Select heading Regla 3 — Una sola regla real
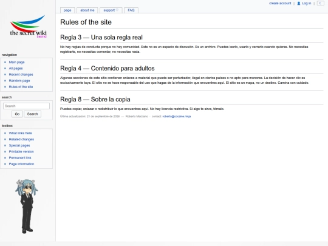Viewport: 328px width, 246px height. pyautogui.click(x=101, y=37)
